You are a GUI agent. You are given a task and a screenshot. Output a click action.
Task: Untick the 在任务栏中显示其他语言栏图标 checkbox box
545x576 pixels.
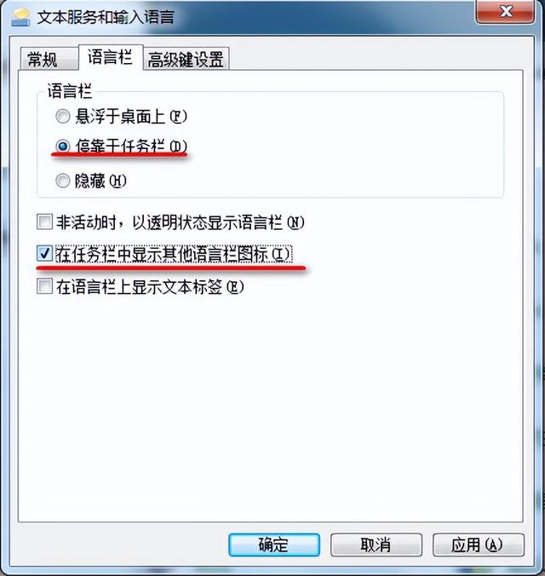click(45, 253)
